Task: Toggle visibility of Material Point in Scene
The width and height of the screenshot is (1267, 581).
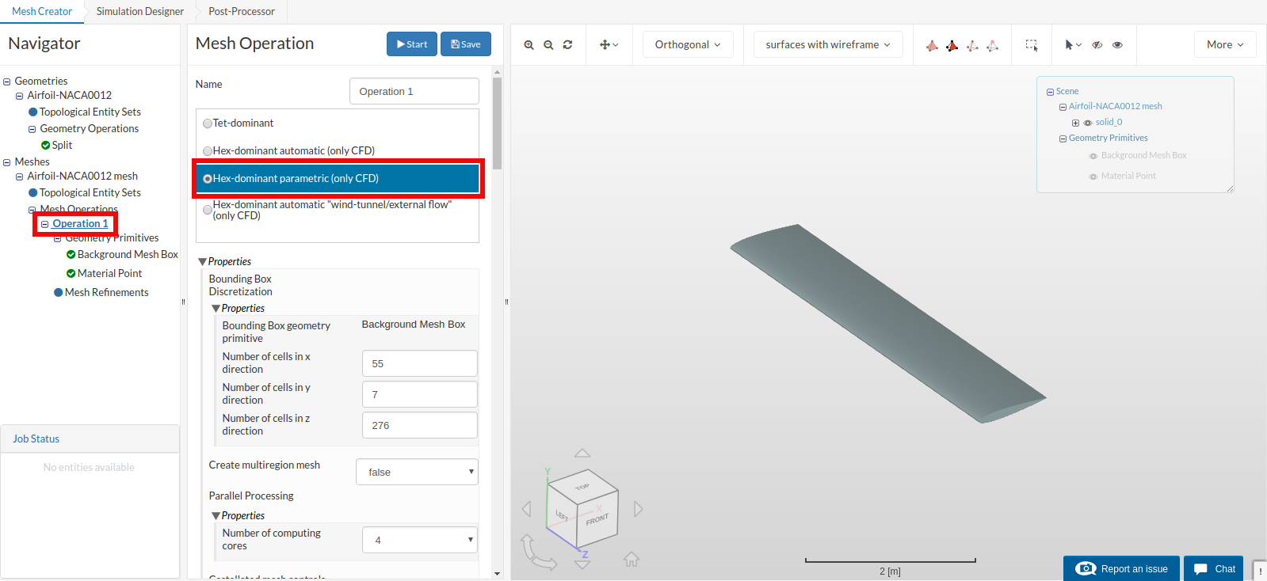Action: [x=1093, y=177]
